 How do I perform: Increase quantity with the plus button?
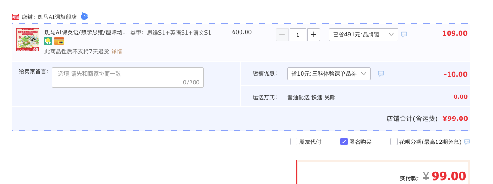[314, 35]
